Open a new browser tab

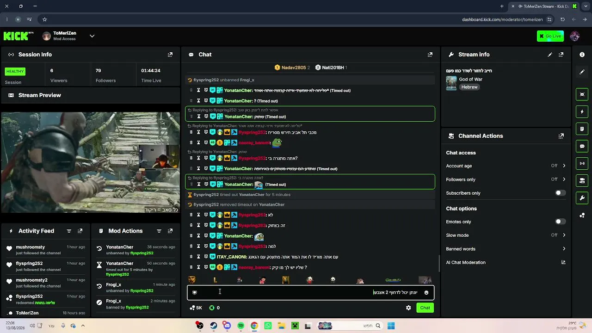[x=502, y=6]
